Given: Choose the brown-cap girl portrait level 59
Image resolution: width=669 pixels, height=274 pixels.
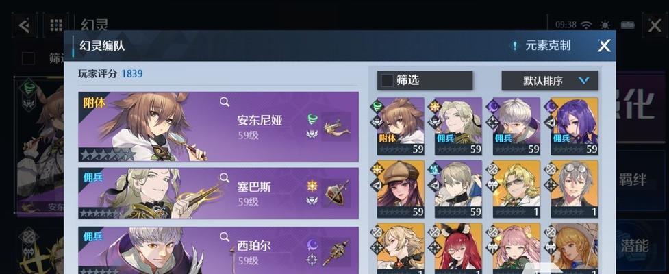Looking at the screenshot, I should 401,189.
